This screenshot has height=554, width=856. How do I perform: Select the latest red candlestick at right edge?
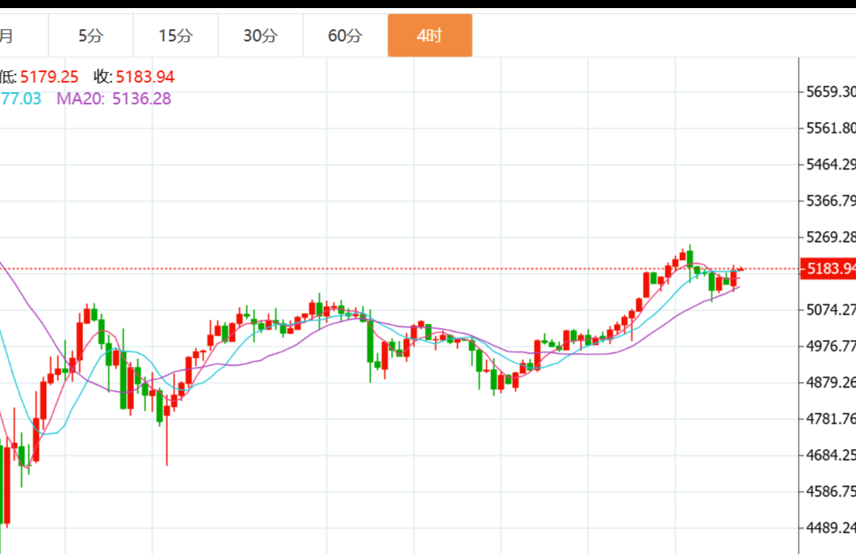734,276
